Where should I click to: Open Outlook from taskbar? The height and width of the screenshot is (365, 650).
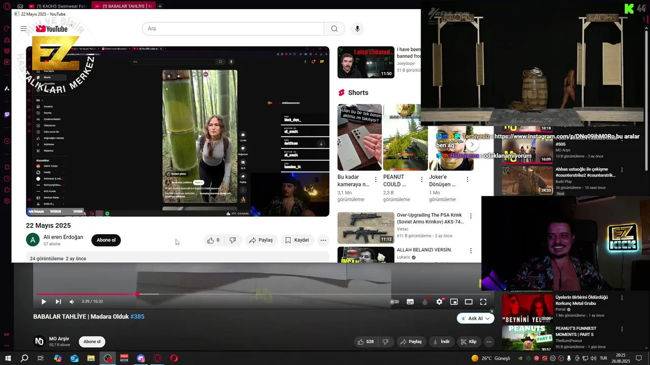tap(75, 358)
